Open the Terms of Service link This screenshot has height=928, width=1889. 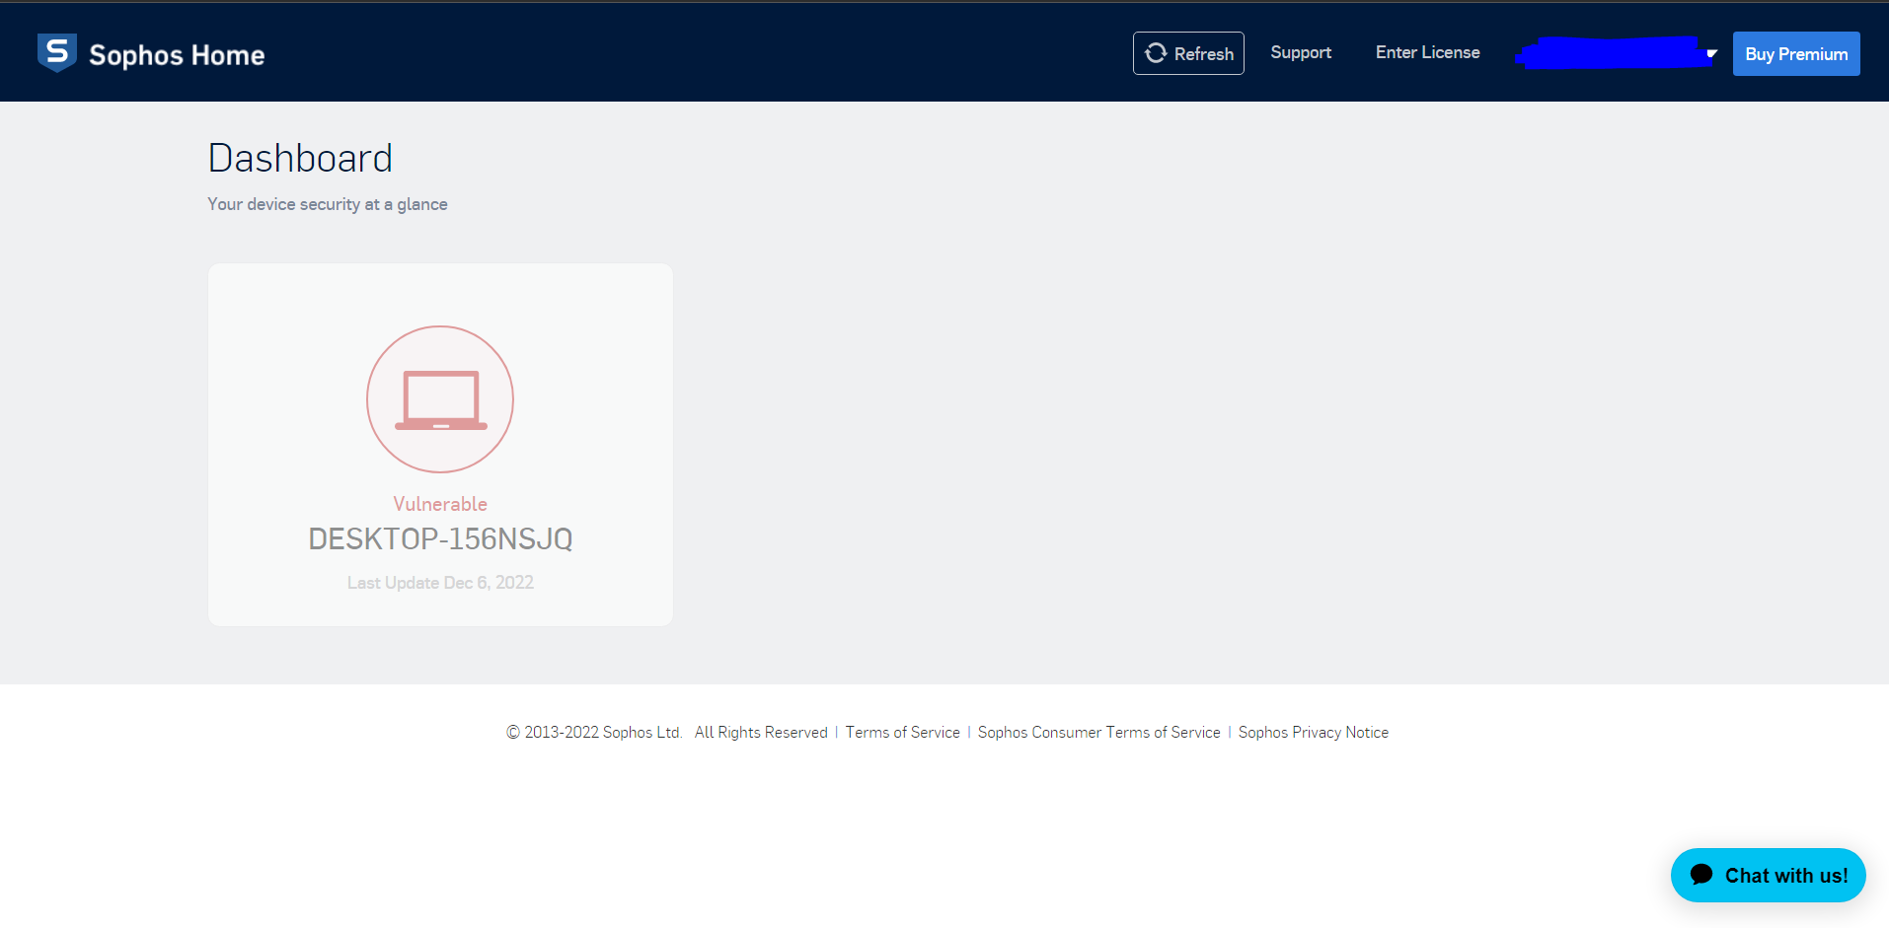tap(902, 732)
